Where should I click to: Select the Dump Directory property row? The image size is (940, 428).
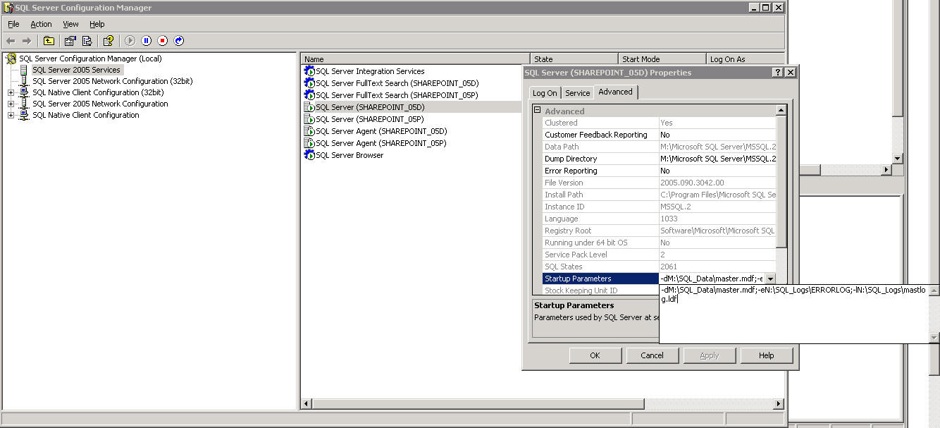[660, 159]
